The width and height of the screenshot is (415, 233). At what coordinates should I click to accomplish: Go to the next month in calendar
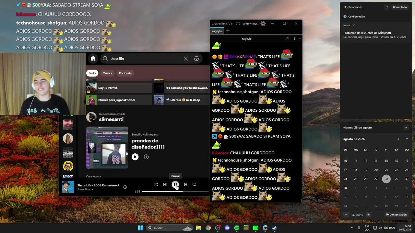(x=407, y=139)
